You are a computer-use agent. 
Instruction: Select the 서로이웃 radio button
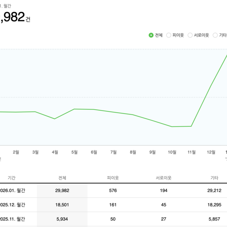[x=190, y=35]
